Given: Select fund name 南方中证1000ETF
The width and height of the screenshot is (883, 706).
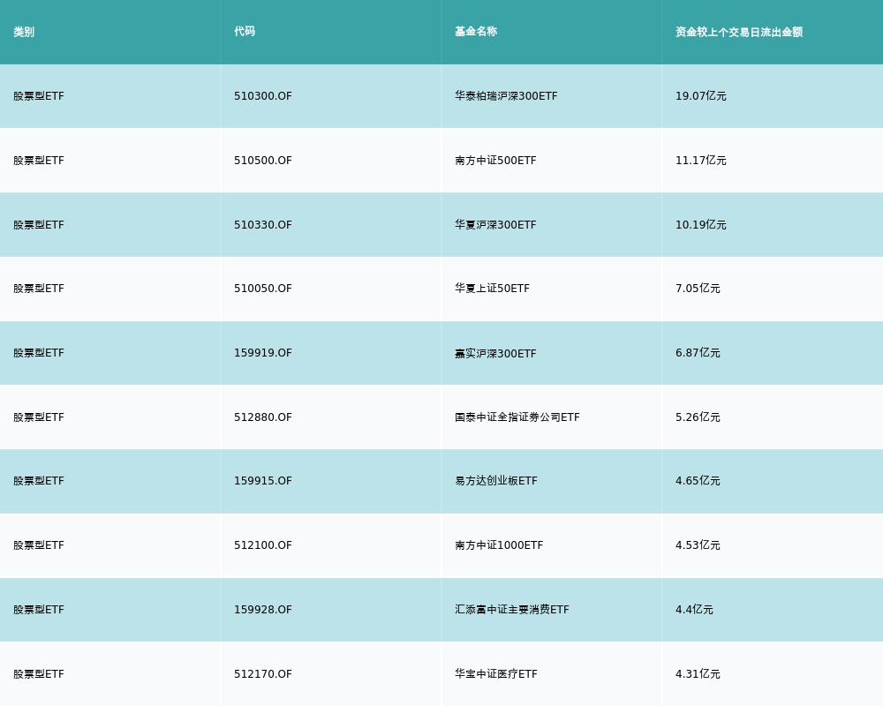Looking at the screenshot, I should click(x=498, y=545).
